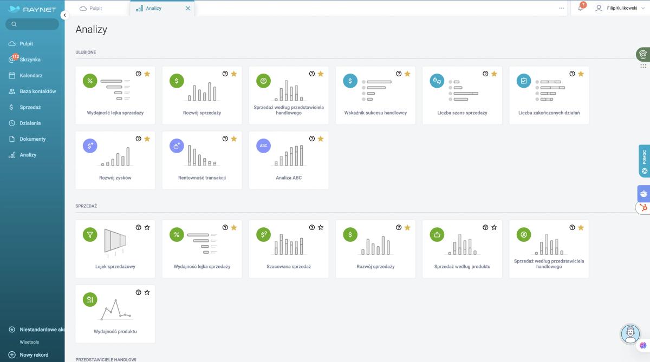Click the dotted grid handle below @ widget
This screenshot has width=650, height=362.
click(643, 66)
